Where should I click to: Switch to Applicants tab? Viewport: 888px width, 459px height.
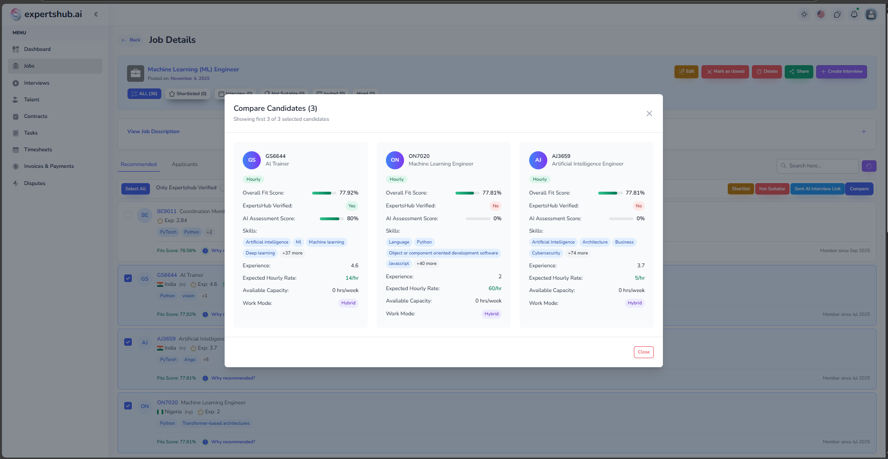(x=185, y=165)
